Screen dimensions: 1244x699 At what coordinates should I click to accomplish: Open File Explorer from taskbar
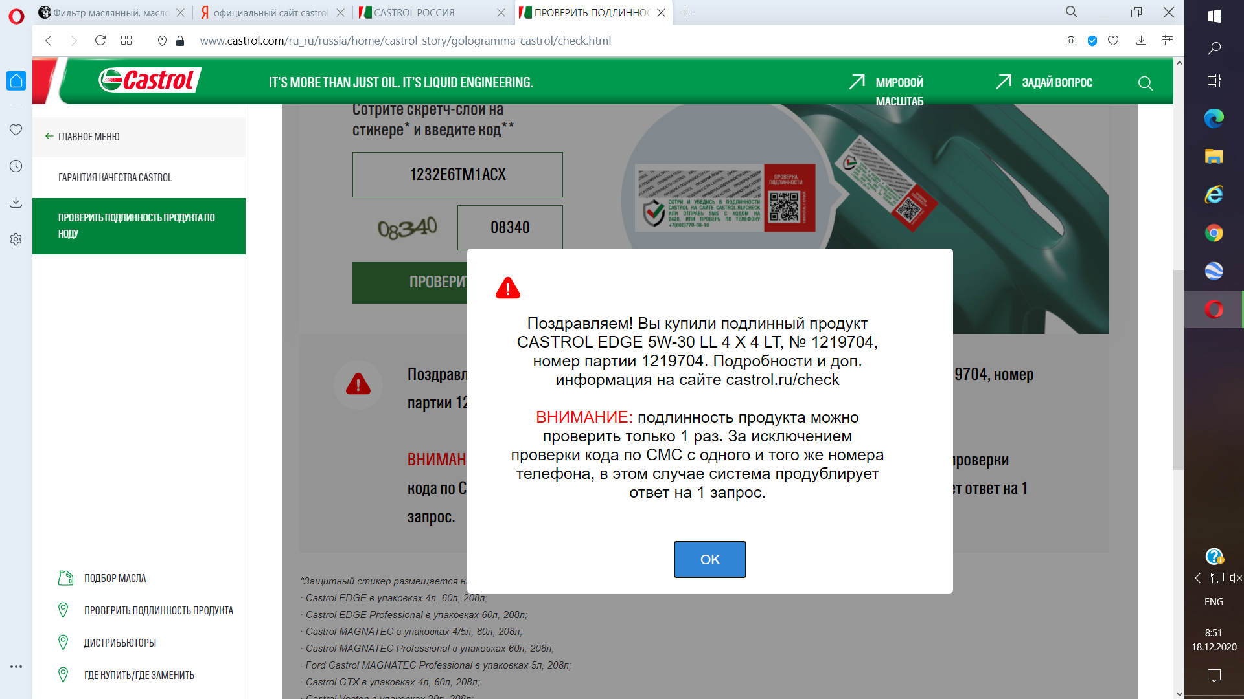tap(1214, 157)
